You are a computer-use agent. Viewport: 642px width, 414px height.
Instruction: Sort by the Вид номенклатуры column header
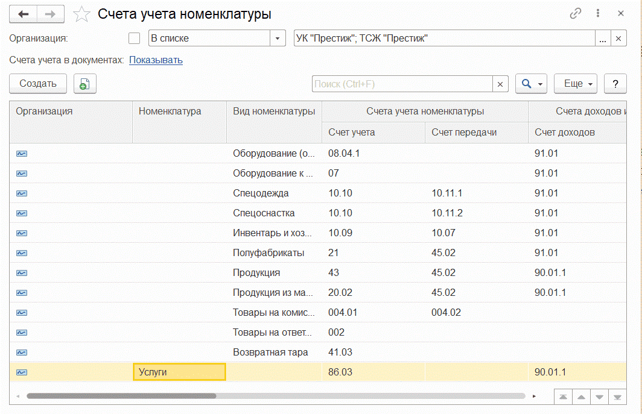coord(274,111)
